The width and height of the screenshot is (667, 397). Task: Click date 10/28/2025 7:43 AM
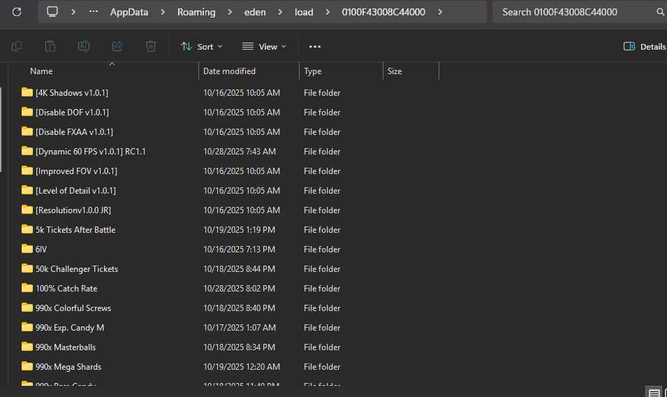click(240, 152)
